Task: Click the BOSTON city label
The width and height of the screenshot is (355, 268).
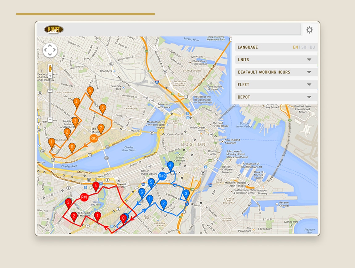Action: (x=193, y=144)
